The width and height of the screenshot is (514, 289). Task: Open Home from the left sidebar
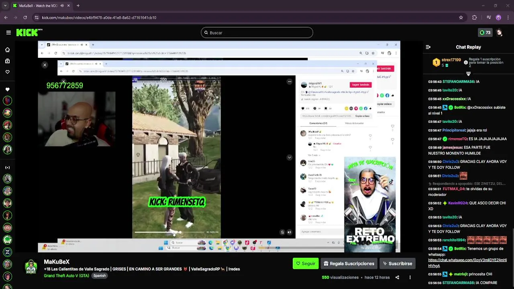coord(7,50)
